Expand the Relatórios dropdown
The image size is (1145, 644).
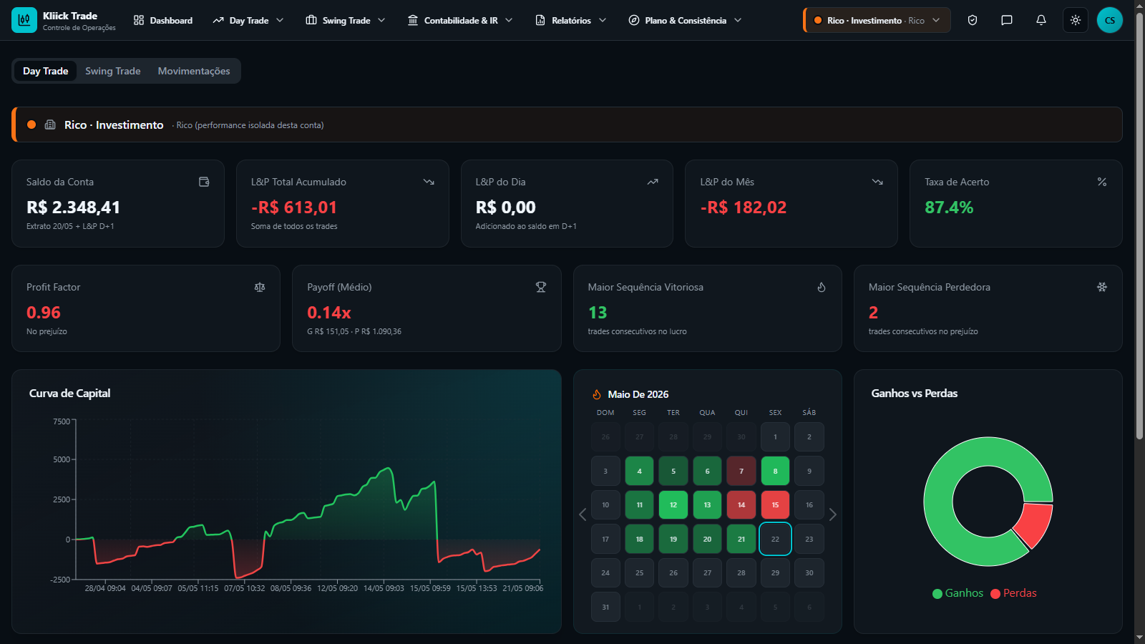[x=571, y=20]
